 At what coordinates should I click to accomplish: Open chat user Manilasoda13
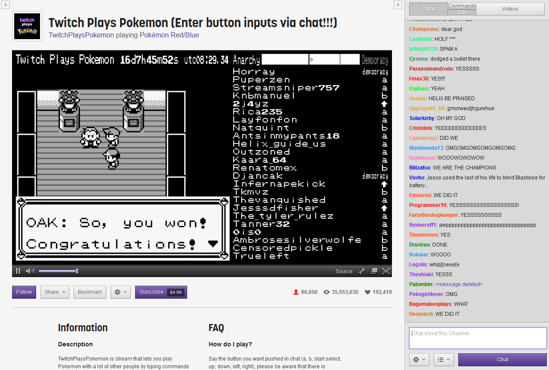(x=426, y=148)
